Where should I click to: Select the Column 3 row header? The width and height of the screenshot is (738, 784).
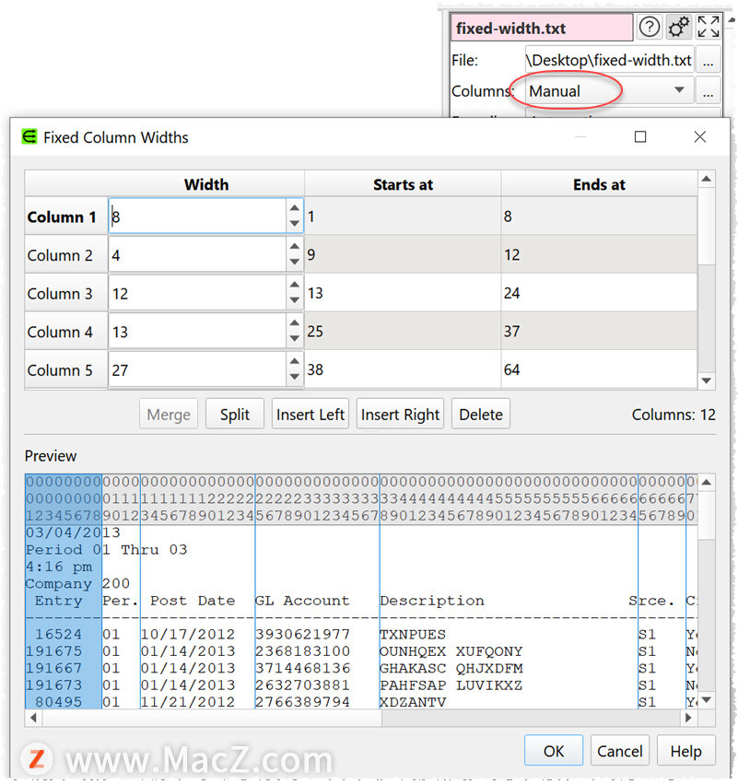66,293
